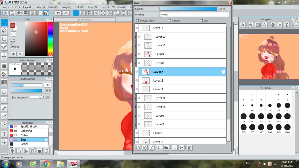The height and width of the screenshot is (168, 299).
Task: Click the Undo arrow in toolbar
Action: pyautogui.click(x=58, y=13)
